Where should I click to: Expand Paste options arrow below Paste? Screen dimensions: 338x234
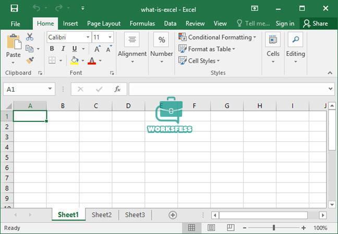tap(13, 63)
